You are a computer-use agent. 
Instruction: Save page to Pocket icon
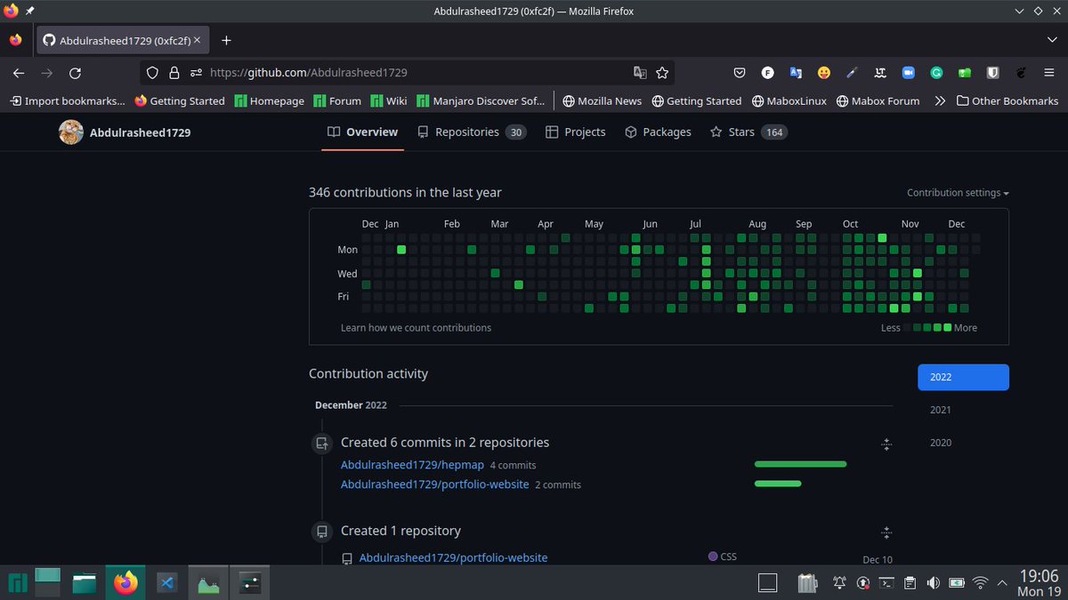point(739,73)
